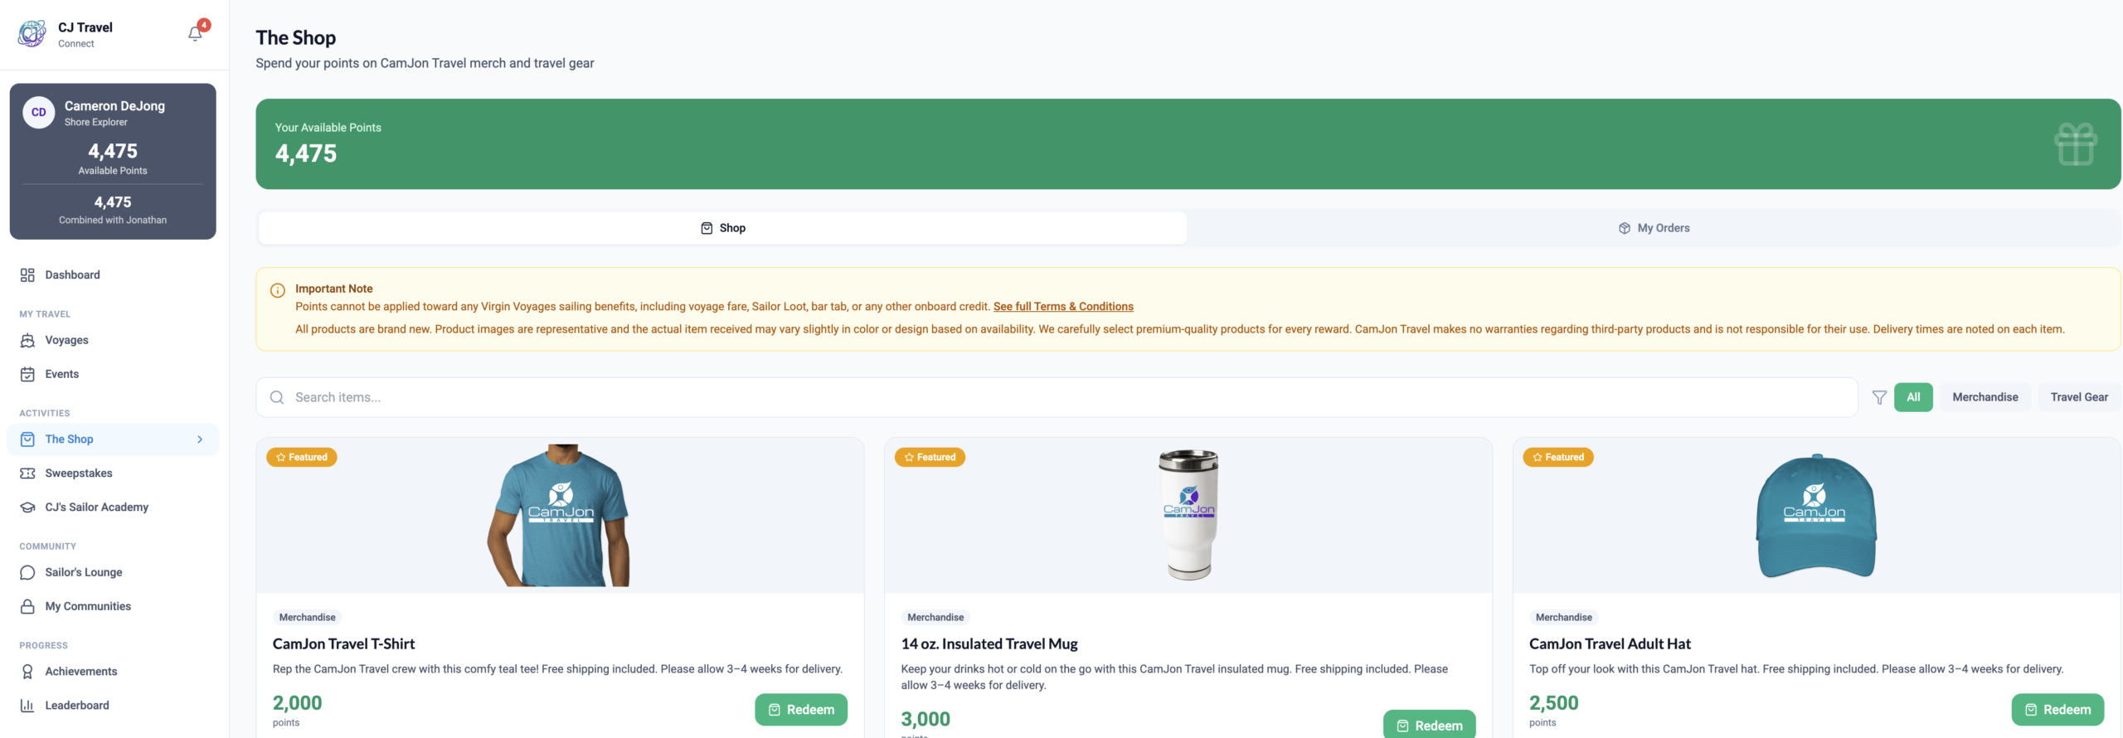The image size is (2123, 738).
Task: Switch to the My Orders tab
Action: [1654, 228]
